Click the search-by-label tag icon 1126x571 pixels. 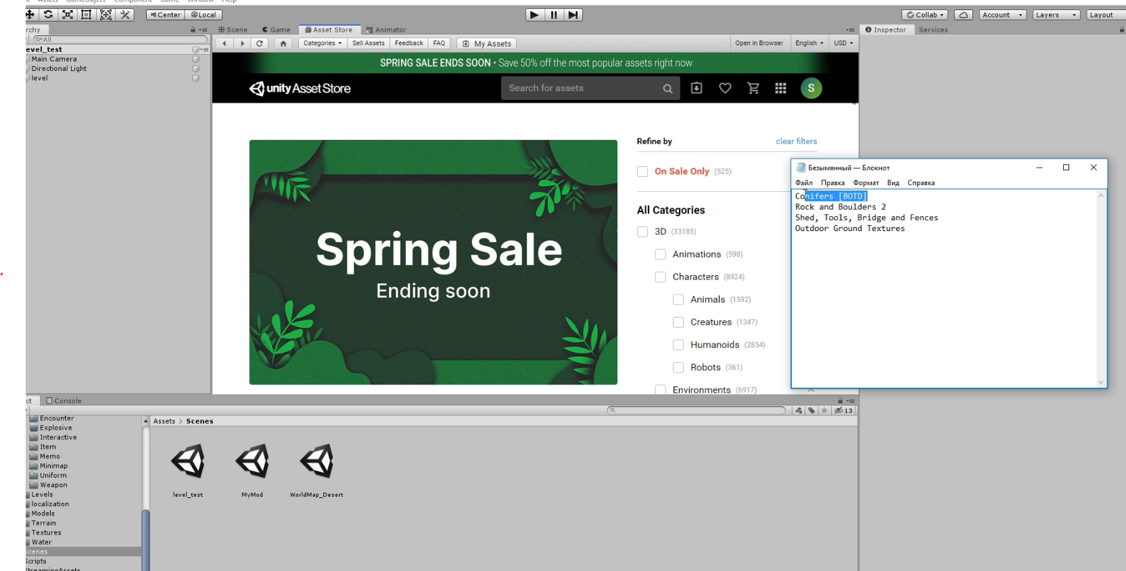pyautogui.click(x=812, y=410)
